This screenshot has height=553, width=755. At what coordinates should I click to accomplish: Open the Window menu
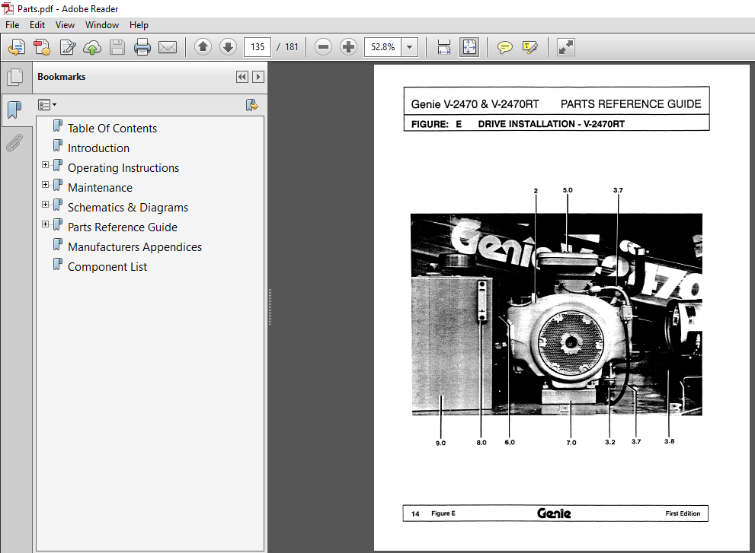click(x=102, y=25)
